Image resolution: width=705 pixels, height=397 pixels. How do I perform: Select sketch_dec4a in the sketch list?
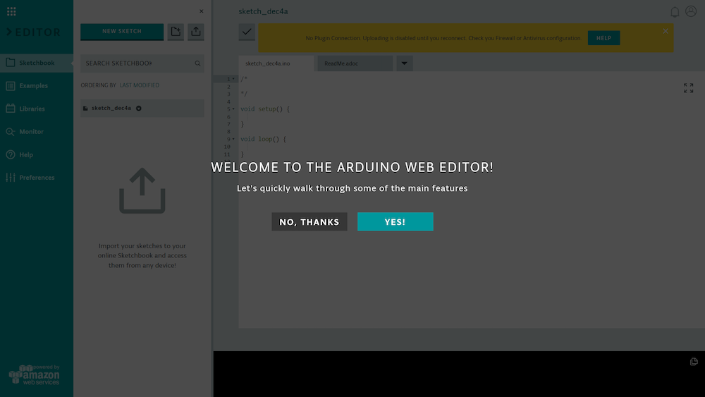coord(142,109)
